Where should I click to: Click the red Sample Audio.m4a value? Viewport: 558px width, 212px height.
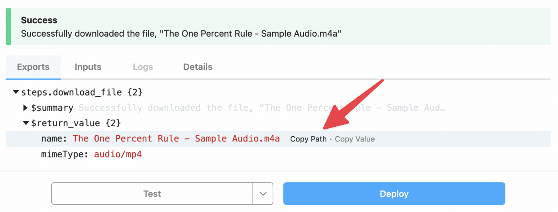pyautogui.click(x=176, y=139)
